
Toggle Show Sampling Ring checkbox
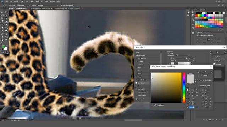pos(61,5)
